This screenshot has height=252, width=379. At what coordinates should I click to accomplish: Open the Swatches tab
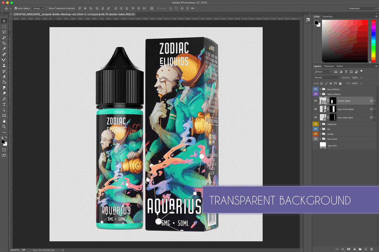(328, 16)
